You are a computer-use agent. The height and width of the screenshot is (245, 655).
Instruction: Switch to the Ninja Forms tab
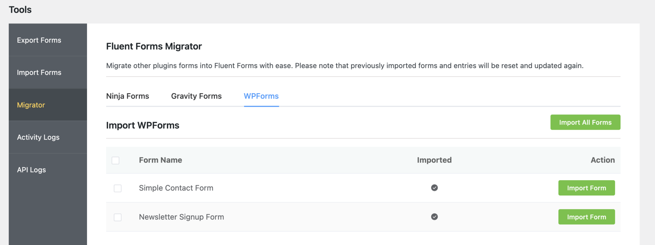click(128, 96)
